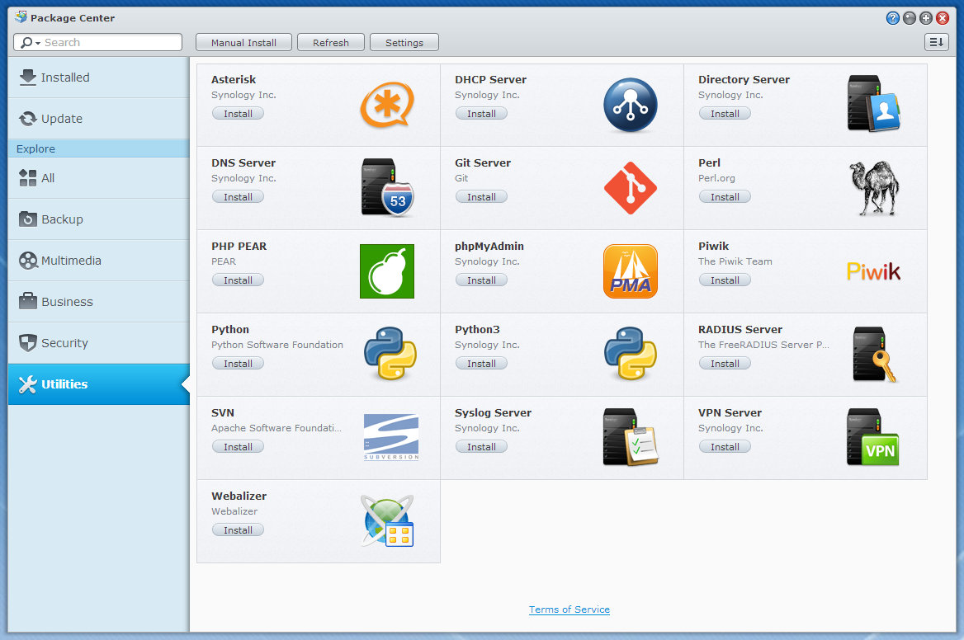This screenshot has width=964, height=640.
Task: Show All packages category
Action: [x=98, y=178]
